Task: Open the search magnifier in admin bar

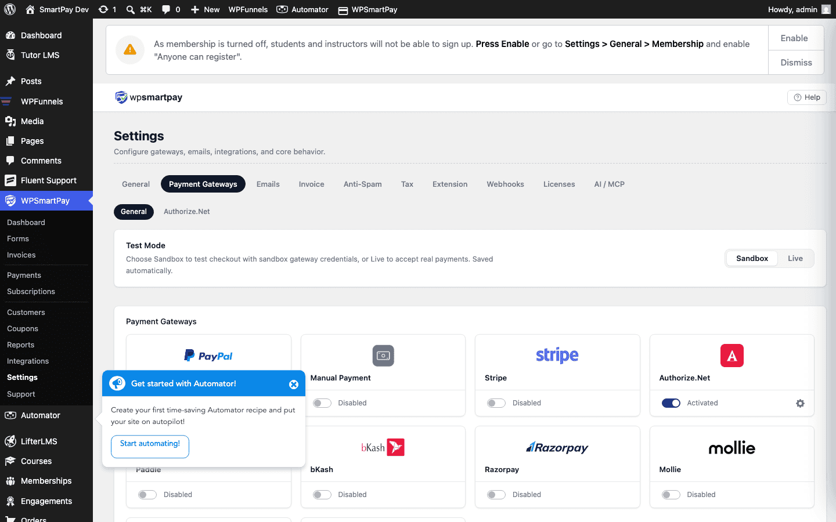Action: (x=131, y=9)
